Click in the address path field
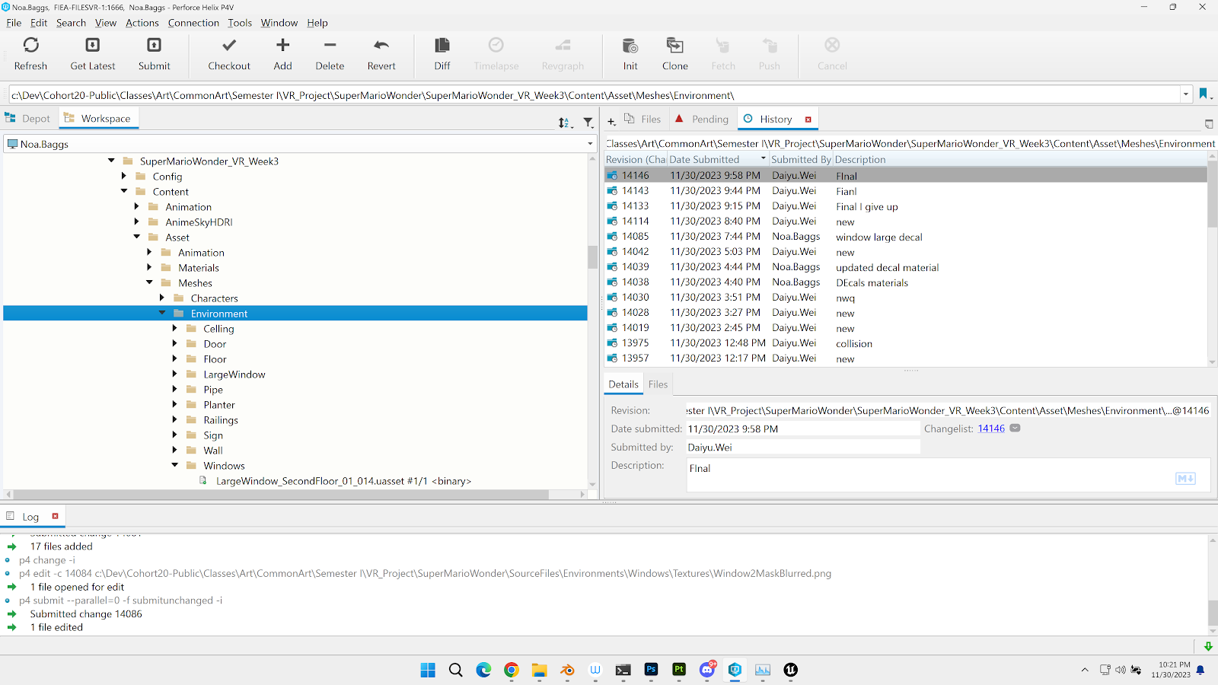 [x=594, y=95]
